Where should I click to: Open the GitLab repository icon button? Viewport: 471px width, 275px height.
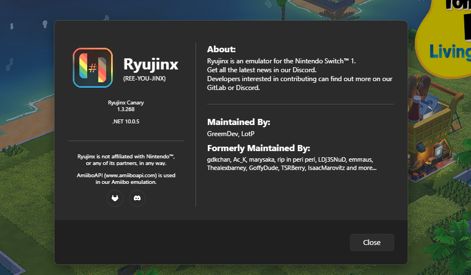click(115, 198)
